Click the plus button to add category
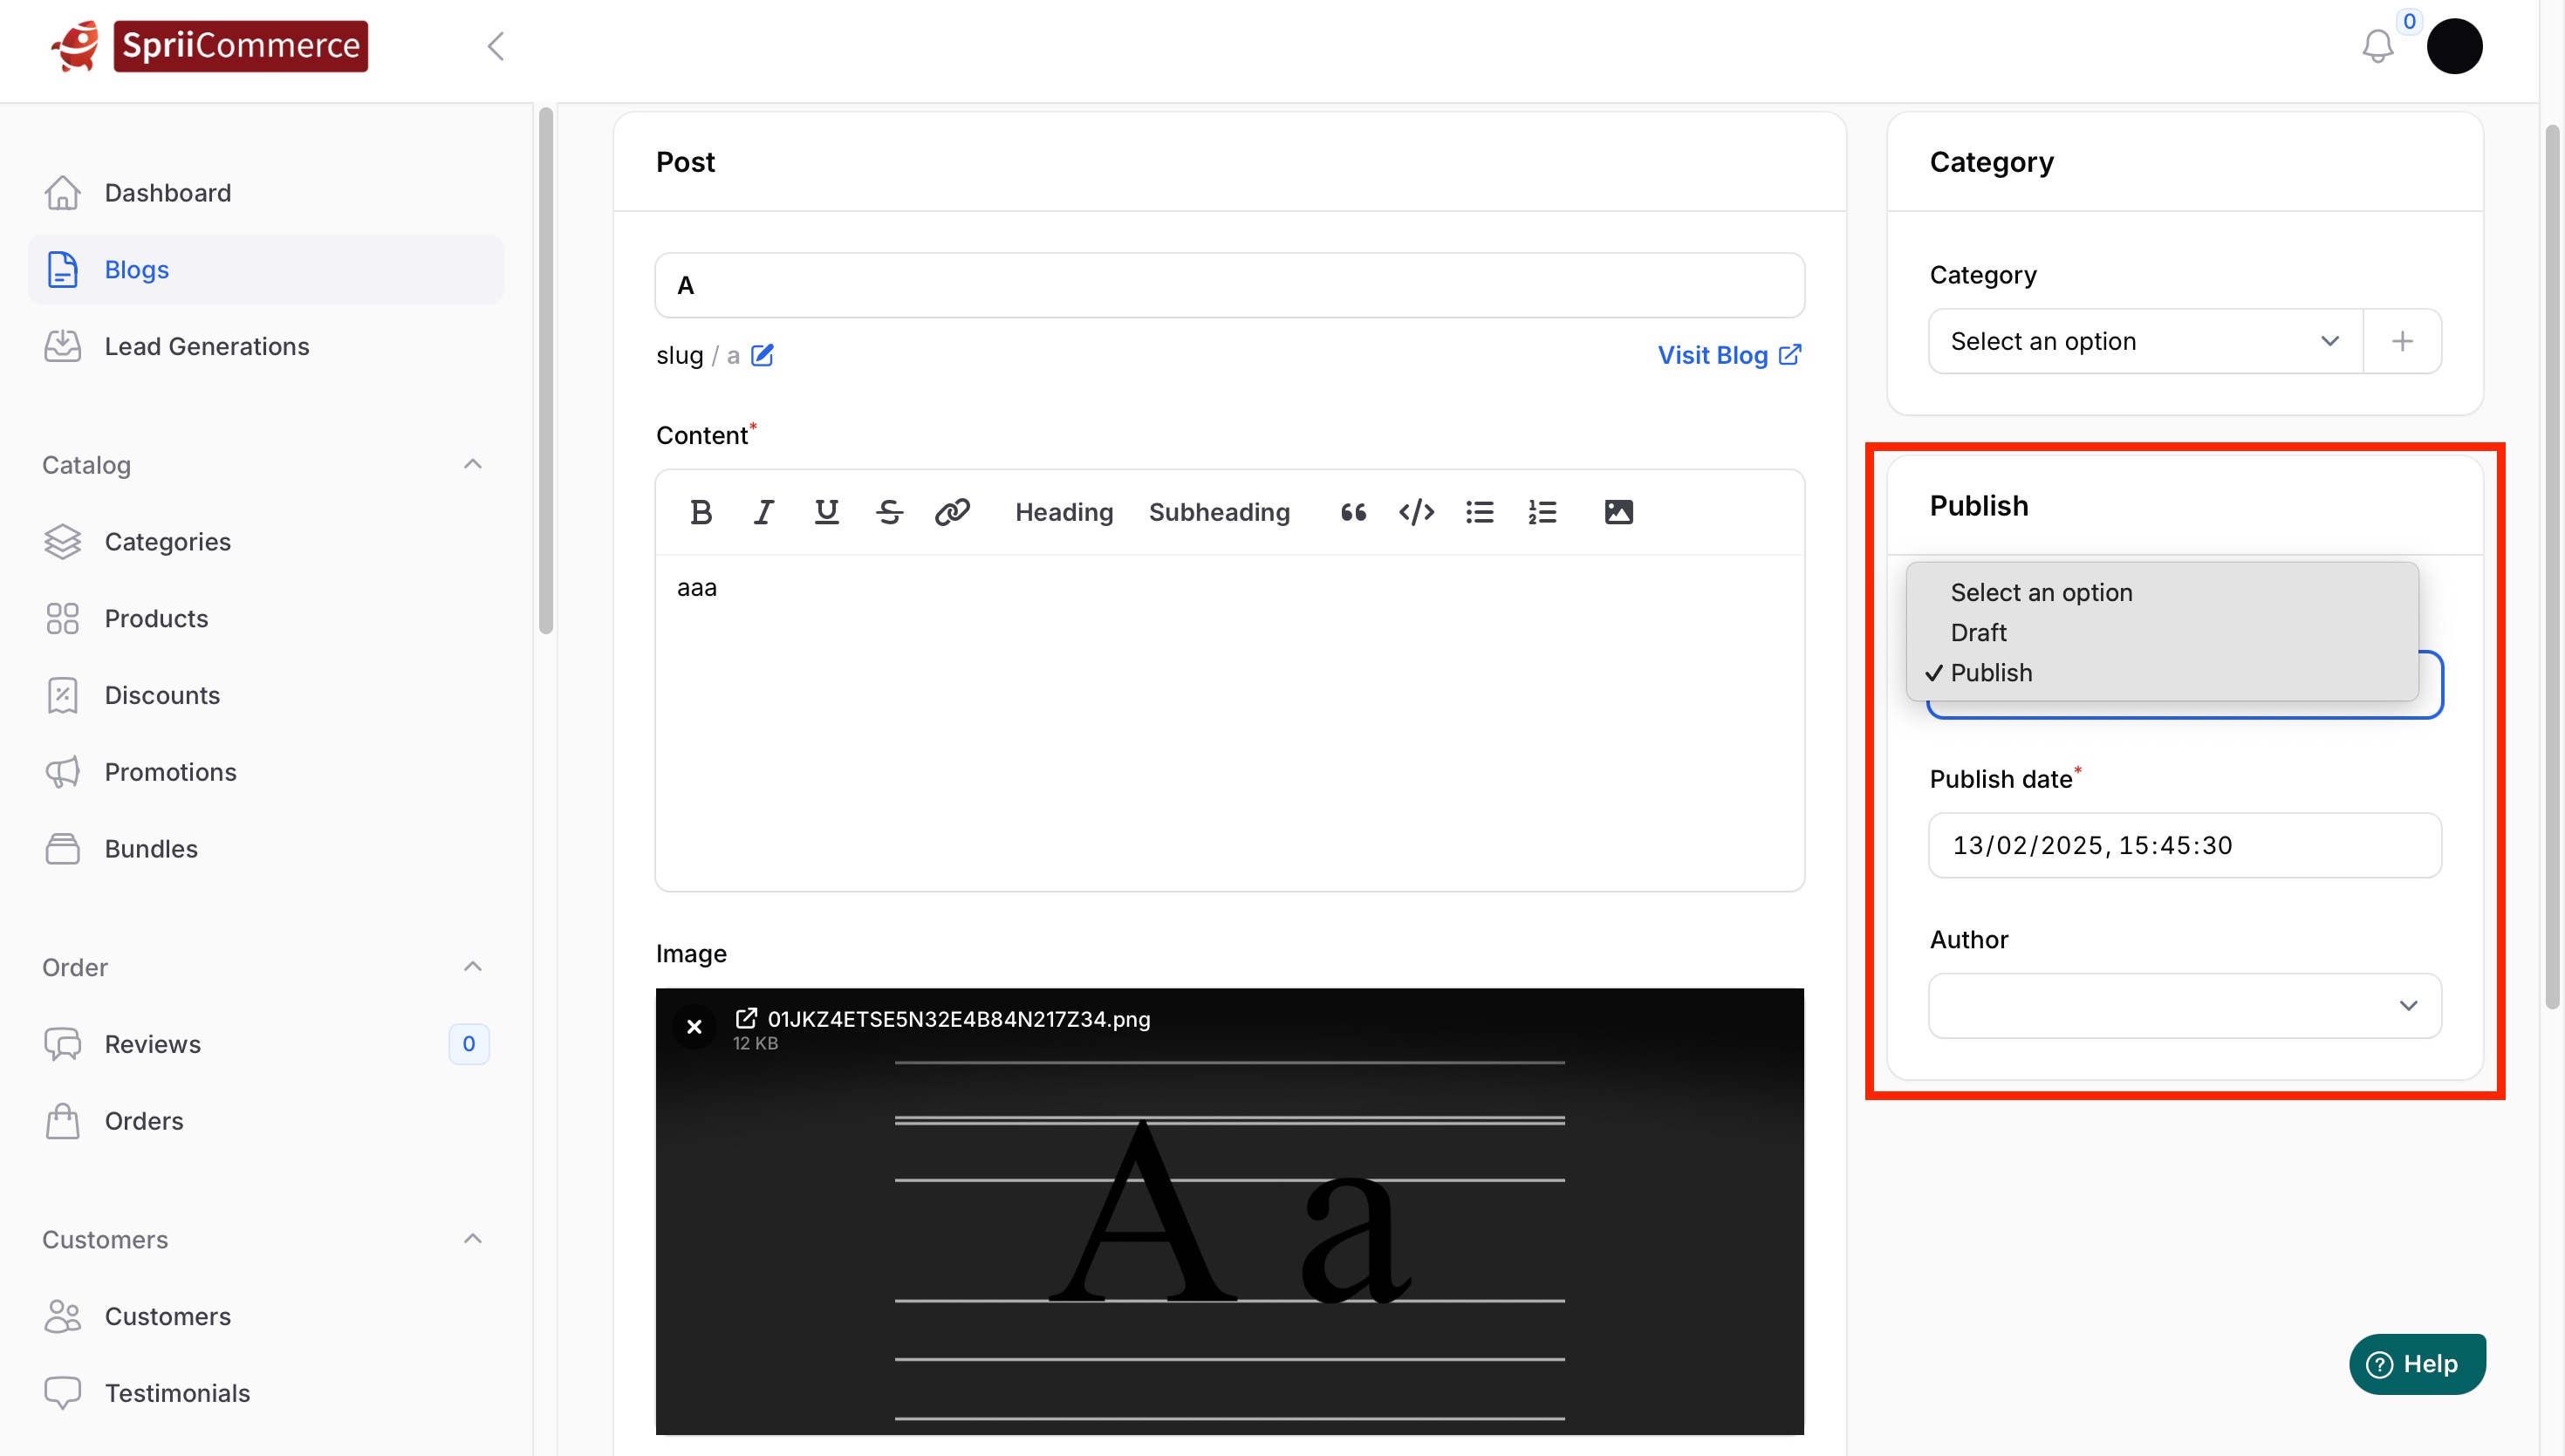This screenshot has height=1456, width=2565. coord(2402,341)
